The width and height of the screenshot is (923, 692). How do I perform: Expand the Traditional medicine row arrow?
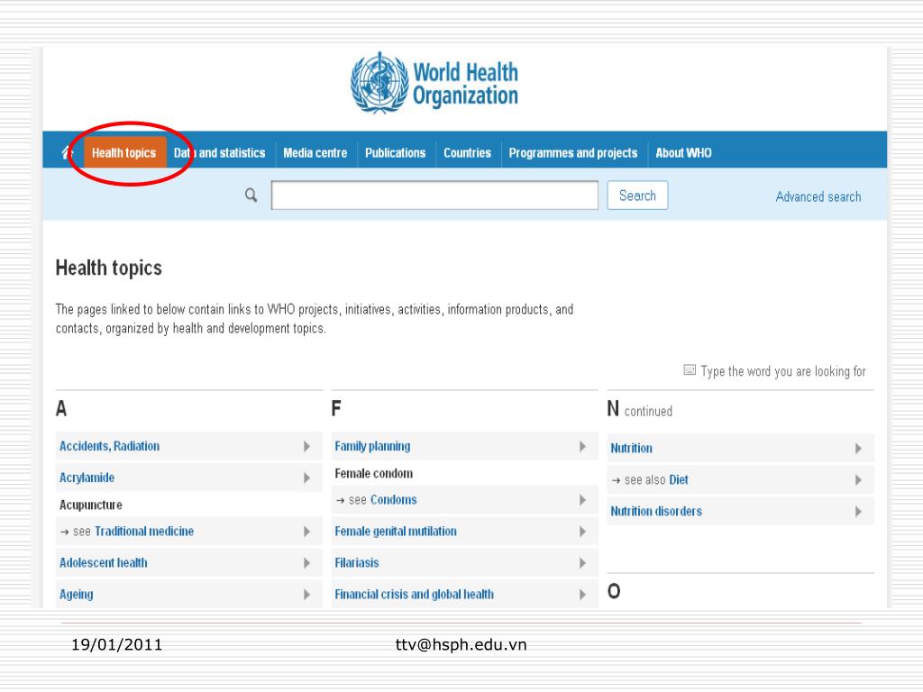(x=306, y=532)
